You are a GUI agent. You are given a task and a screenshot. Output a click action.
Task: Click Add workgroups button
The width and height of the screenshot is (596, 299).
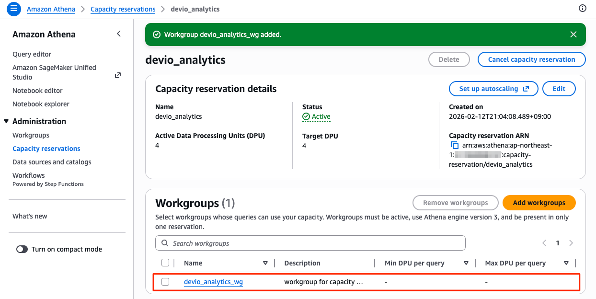[x=539, y=203]
